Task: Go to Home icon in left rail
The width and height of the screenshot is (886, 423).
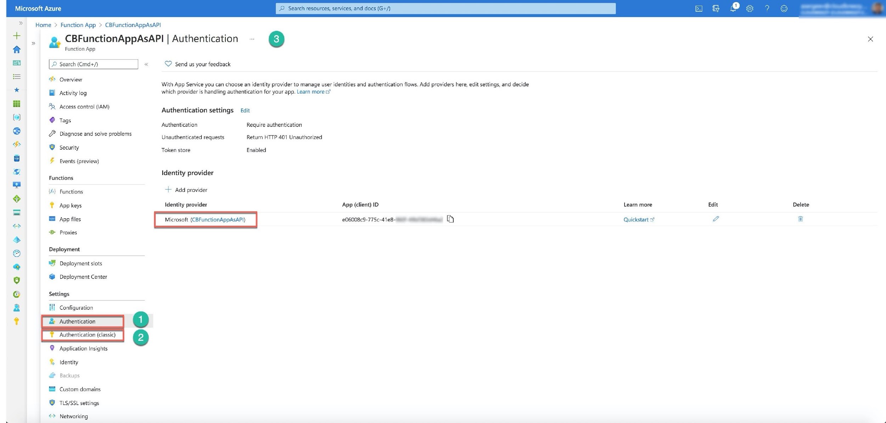Action: coord(17,49)
